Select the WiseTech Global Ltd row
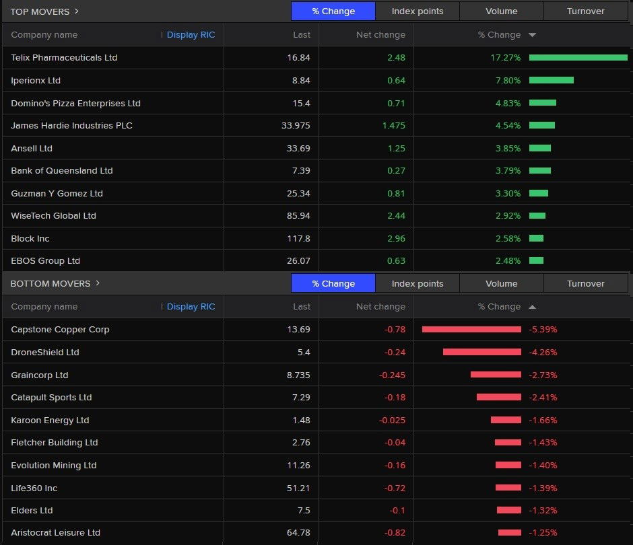 click(x=54, y=216)
